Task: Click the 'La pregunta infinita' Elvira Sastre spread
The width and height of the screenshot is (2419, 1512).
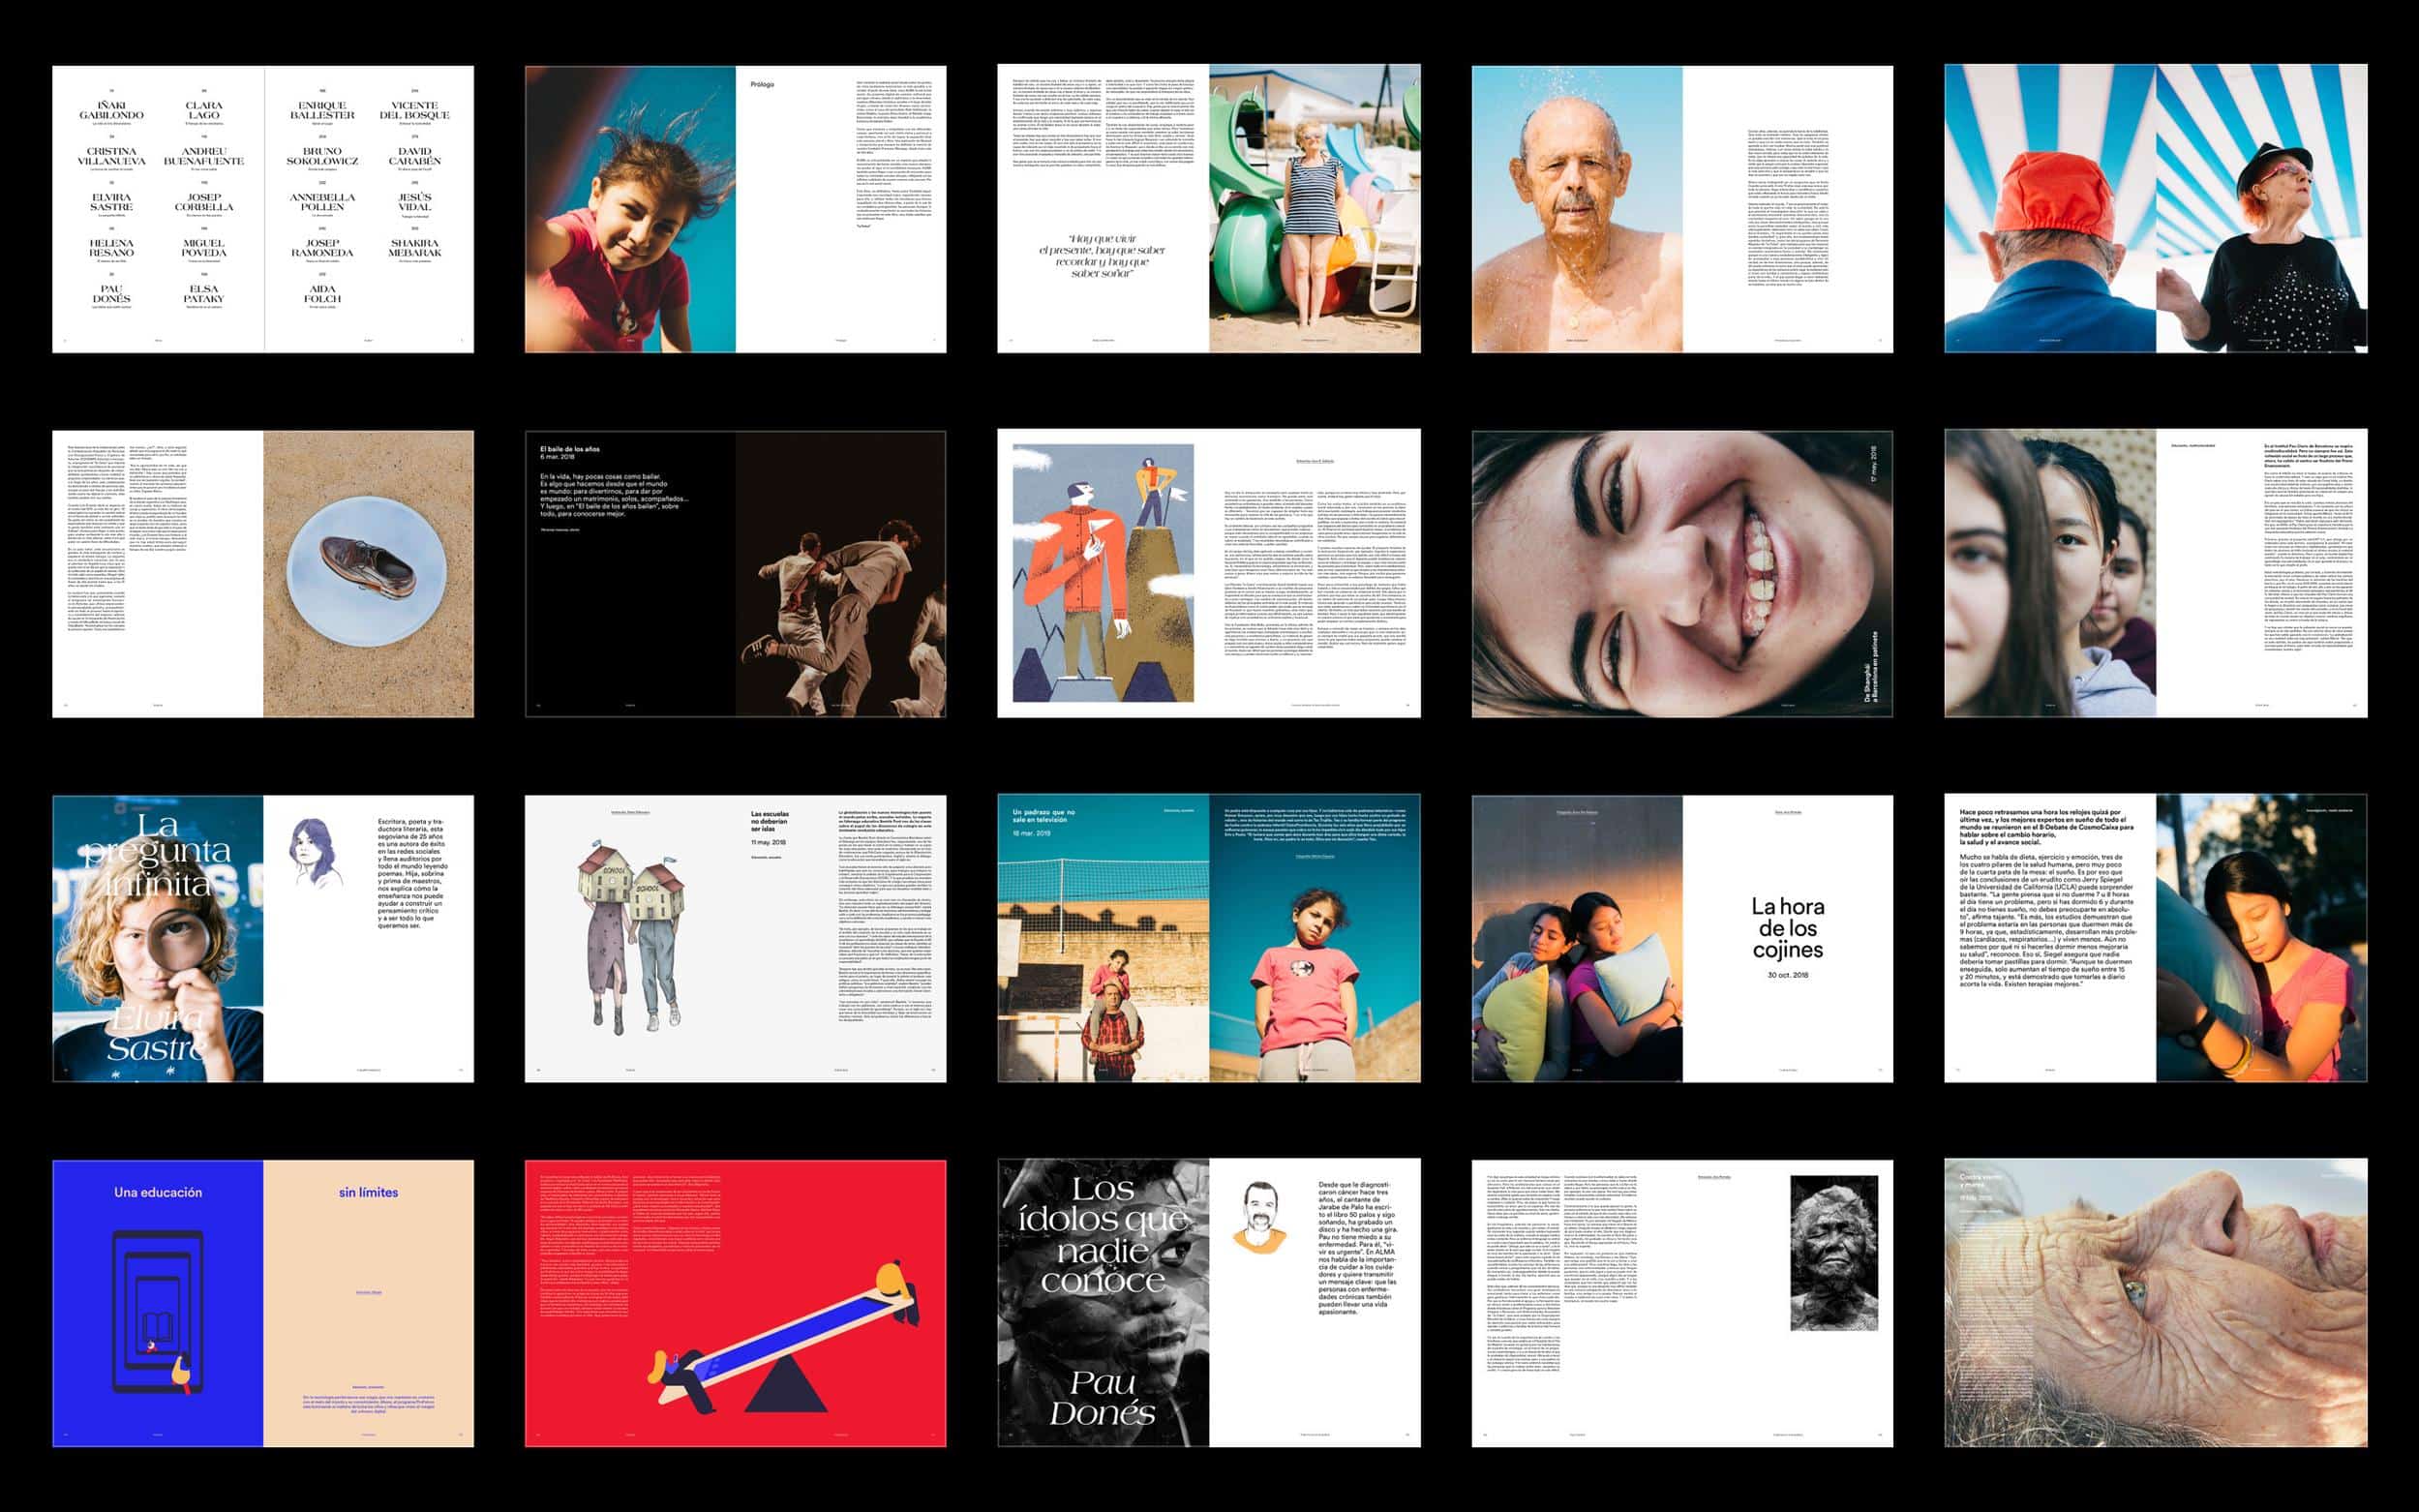Action: click(263, 938)
